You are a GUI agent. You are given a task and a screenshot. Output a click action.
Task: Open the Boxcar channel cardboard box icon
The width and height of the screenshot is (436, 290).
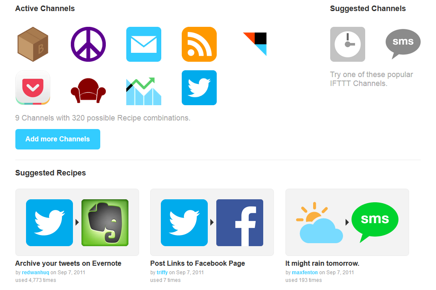tap(33, 44)
